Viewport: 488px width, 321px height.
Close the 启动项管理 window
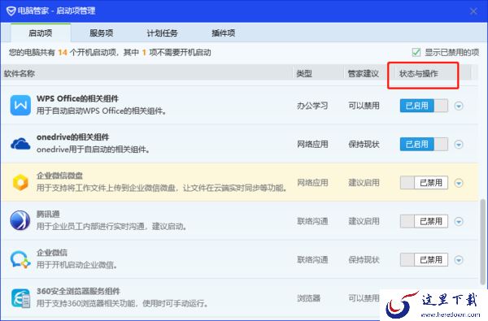[x=473, y=11]
